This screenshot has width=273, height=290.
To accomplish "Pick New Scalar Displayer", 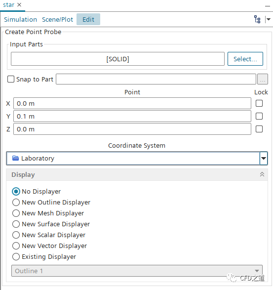I will point(48,235).
